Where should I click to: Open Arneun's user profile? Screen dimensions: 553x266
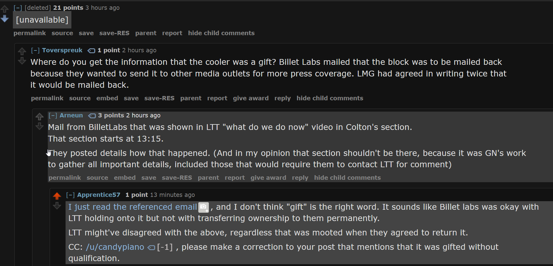click(71, 116)
